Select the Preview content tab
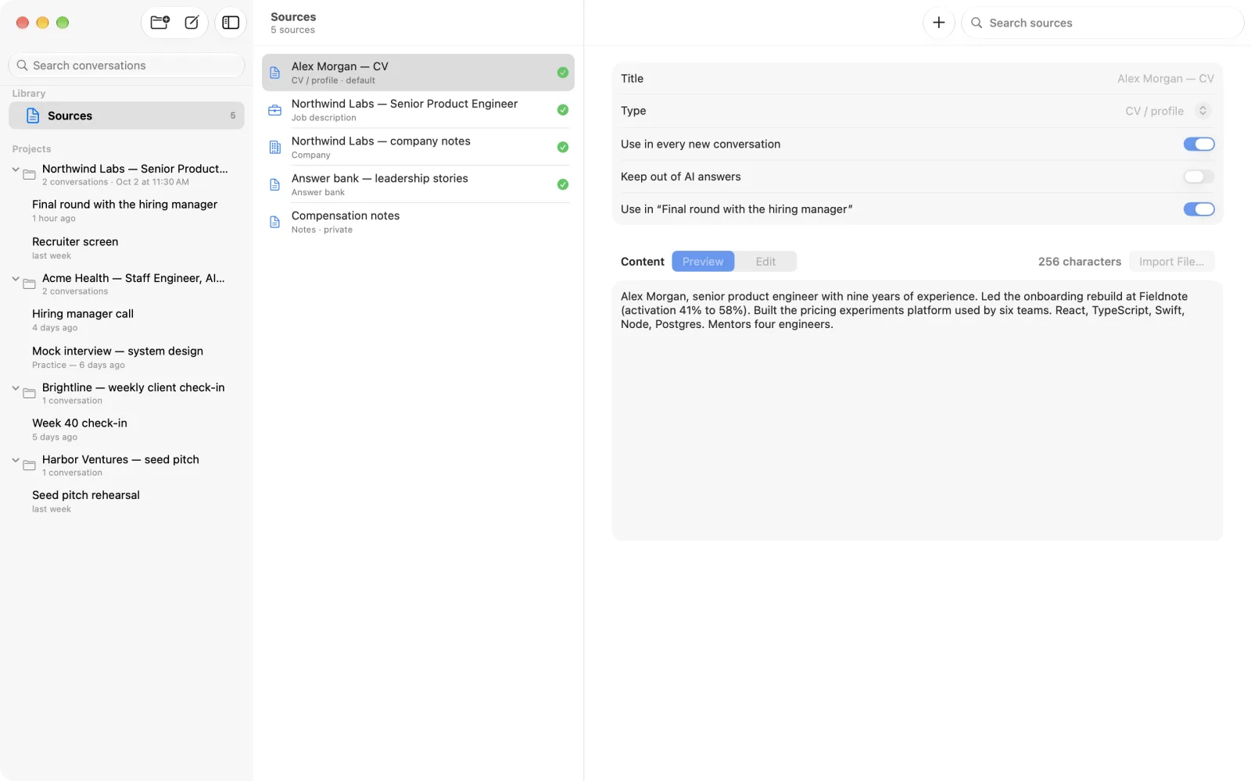The height and width of the screenshot is (781, 1251). pyautogui.click(x=703, y=262)
